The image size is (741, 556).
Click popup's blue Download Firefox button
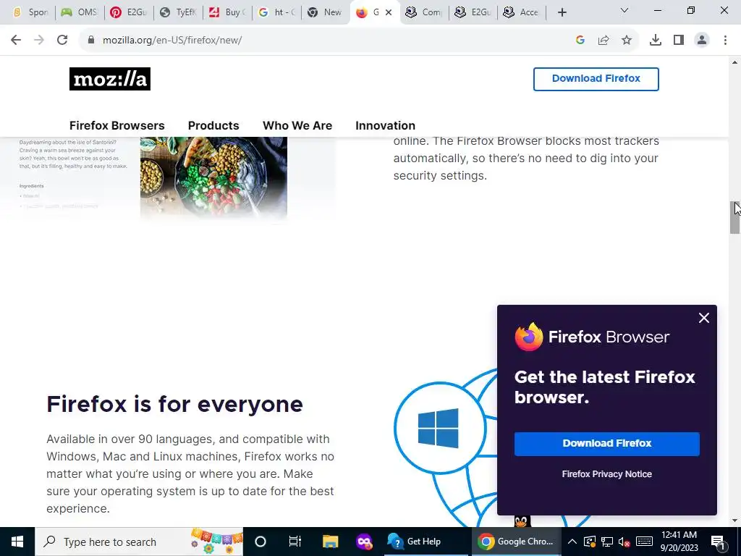[607, 444]
